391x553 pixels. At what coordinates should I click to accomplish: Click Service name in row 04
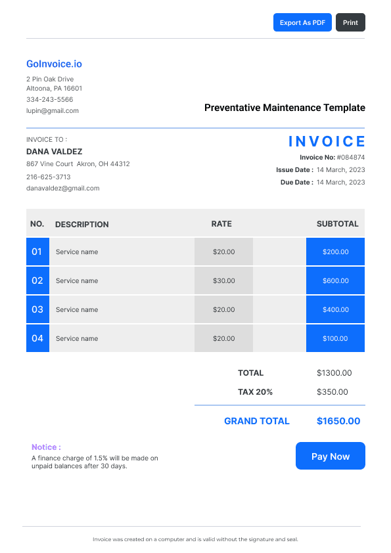pos(77,339)
